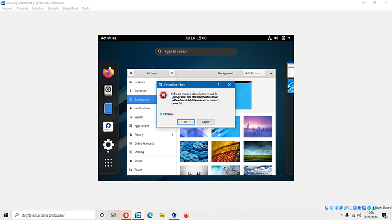Open the Files app in the dock
This screenshot has width=392, height=220.
coord(109,108)
